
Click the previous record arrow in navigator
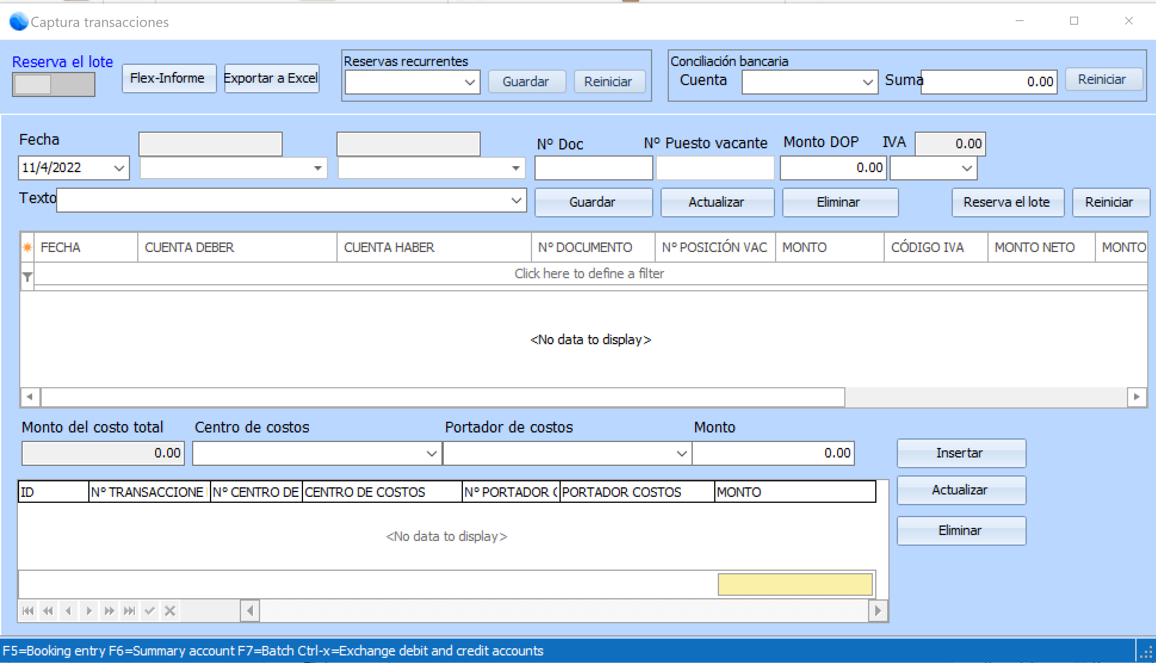[68, 611]
